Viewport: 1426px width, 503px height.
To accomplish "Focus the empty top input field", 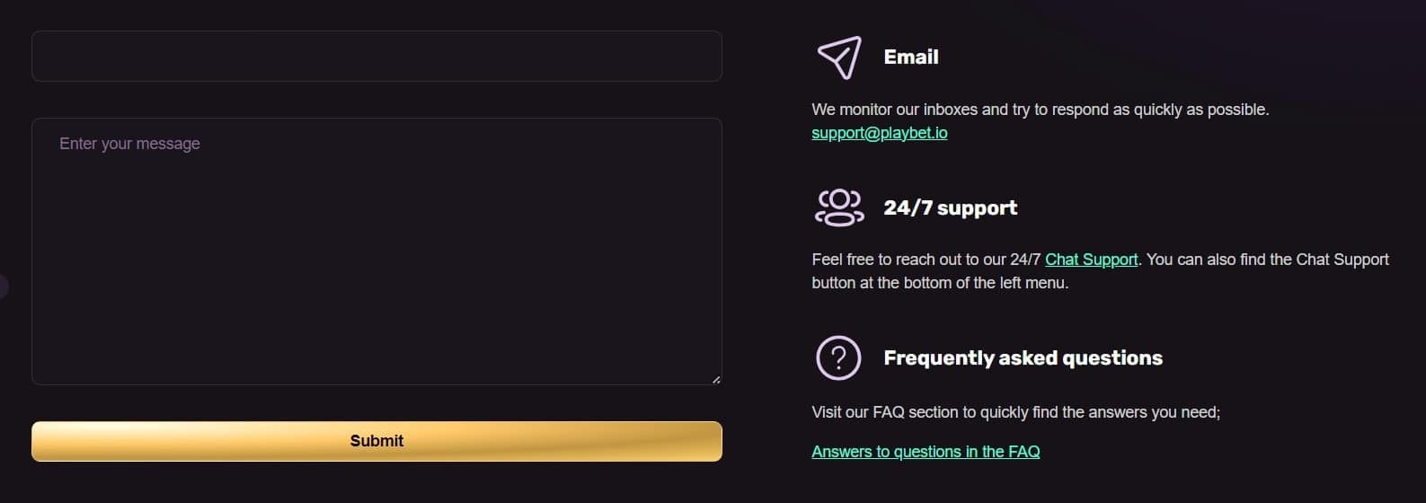I will (x=376, y=57).
